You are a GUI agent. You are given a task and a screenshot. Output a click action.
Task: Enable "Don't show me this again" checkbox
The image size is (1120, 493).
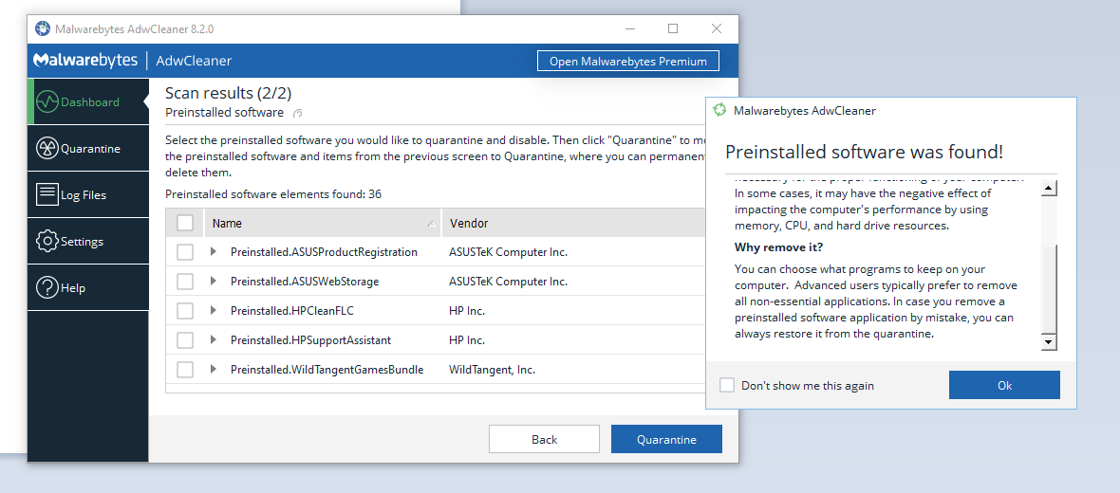pyautogui.click(x=727, y=385)
